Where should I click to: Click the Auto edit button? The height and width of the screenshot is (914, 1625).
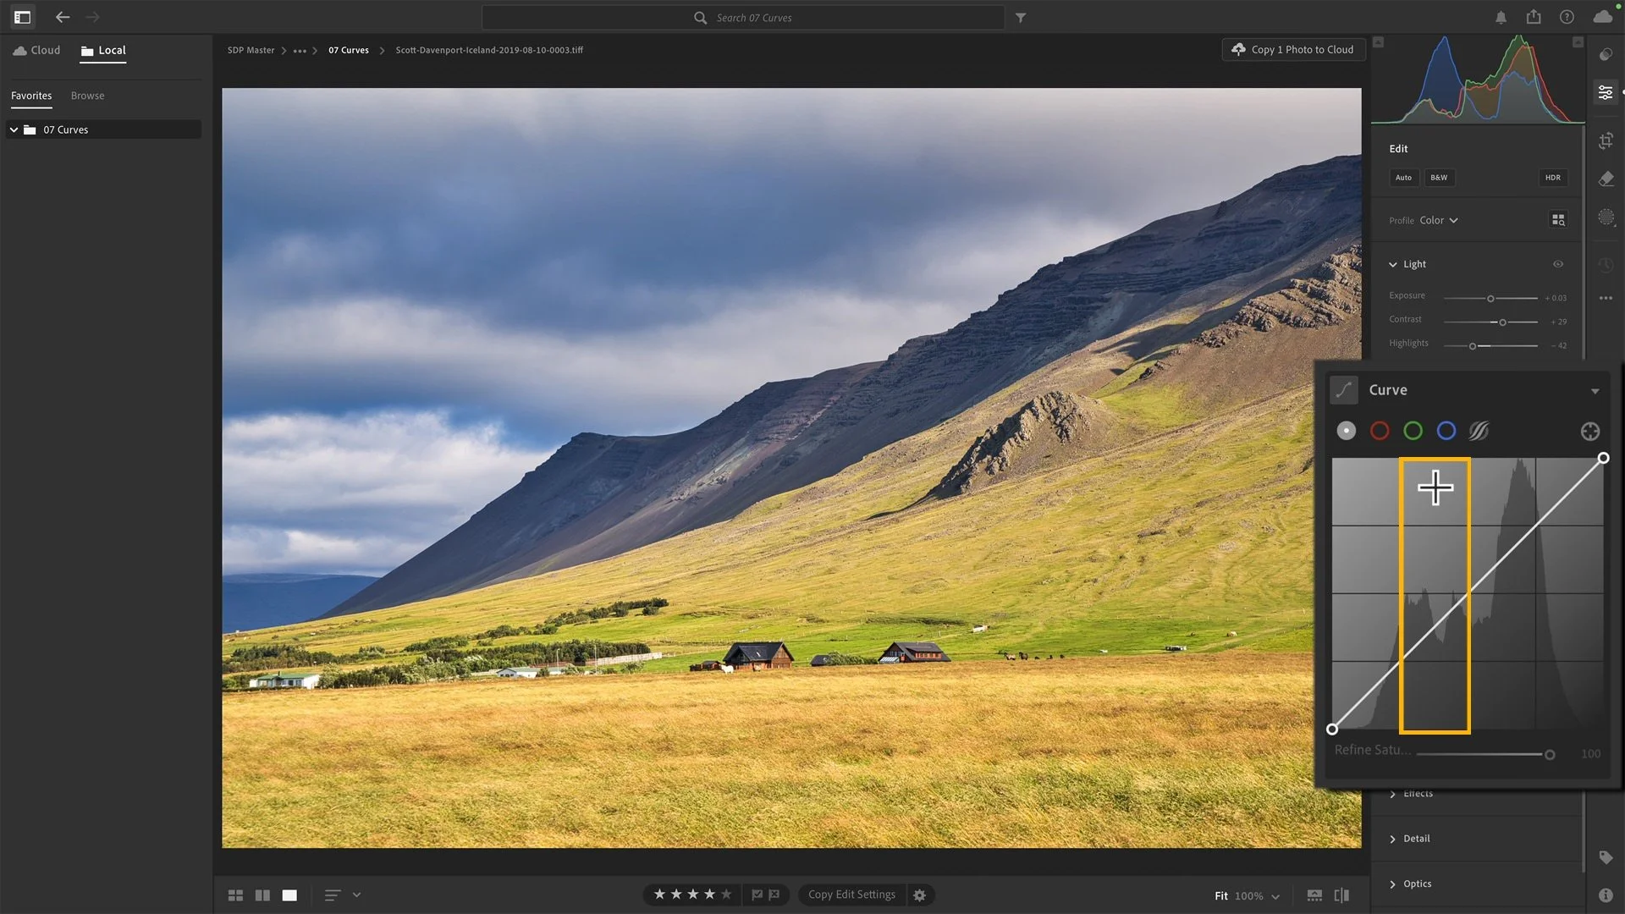tap(1403, 178)
